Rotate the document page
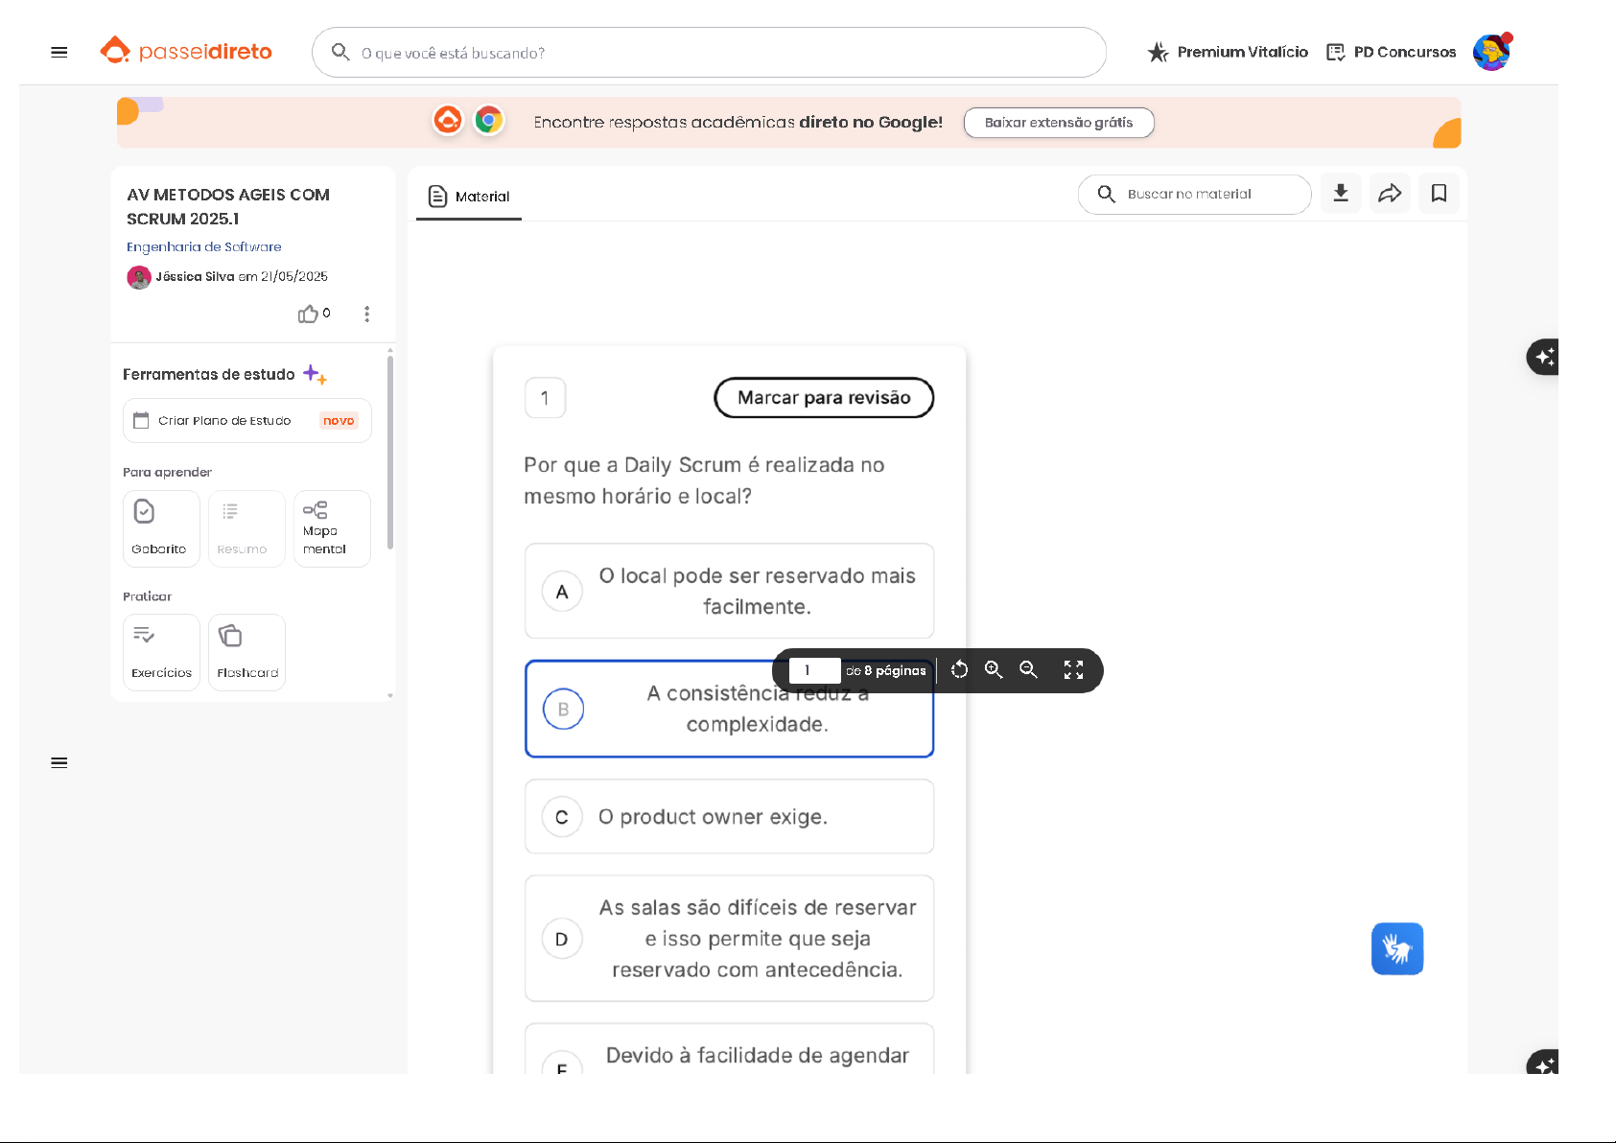Image resolution: width=1616 pixels, height=1143 pixels. click(959, 670)
